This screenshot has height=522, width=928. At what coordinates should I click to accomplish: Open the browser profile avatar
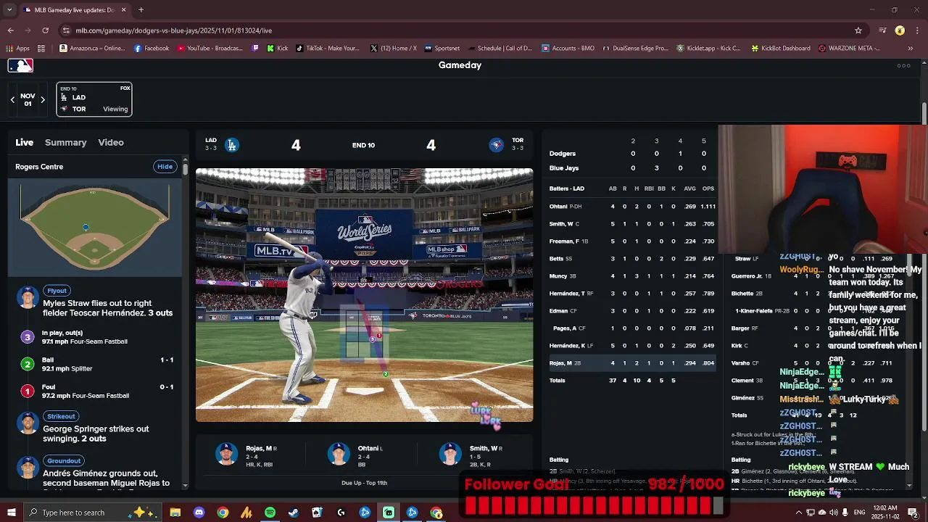[x=900, y=30]
